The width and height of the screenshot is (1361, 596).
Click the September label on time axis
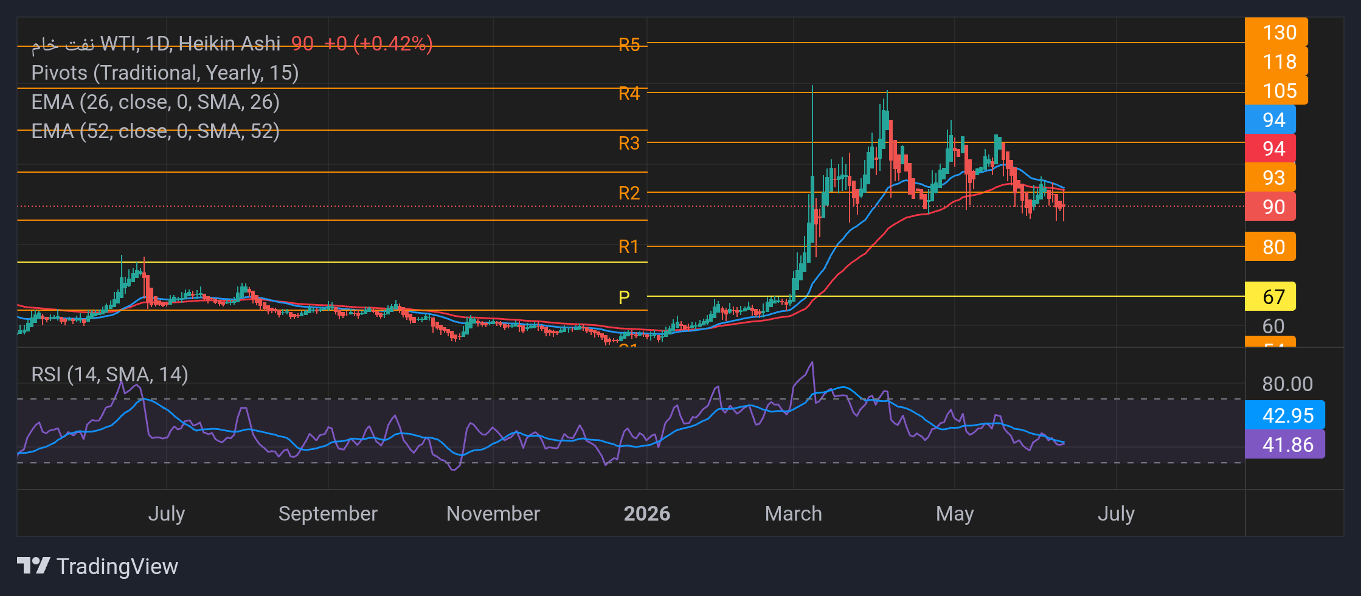coord(328,514)
